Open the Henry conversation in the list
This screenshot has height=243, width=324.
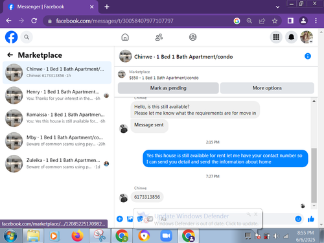57,95
